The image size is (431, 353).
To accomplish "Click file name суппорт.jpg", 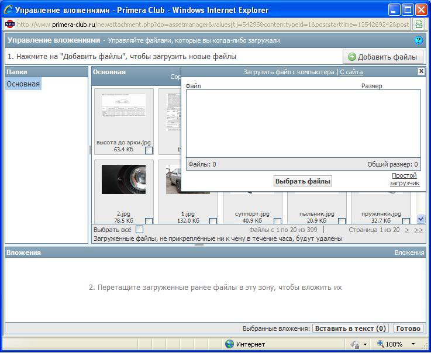I will [x=252, y=214].
